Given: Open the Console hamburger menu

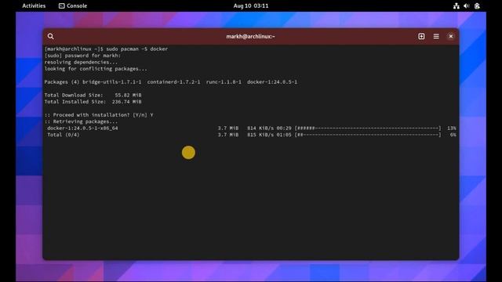Looking at the screenshot, I should point(436,37).
